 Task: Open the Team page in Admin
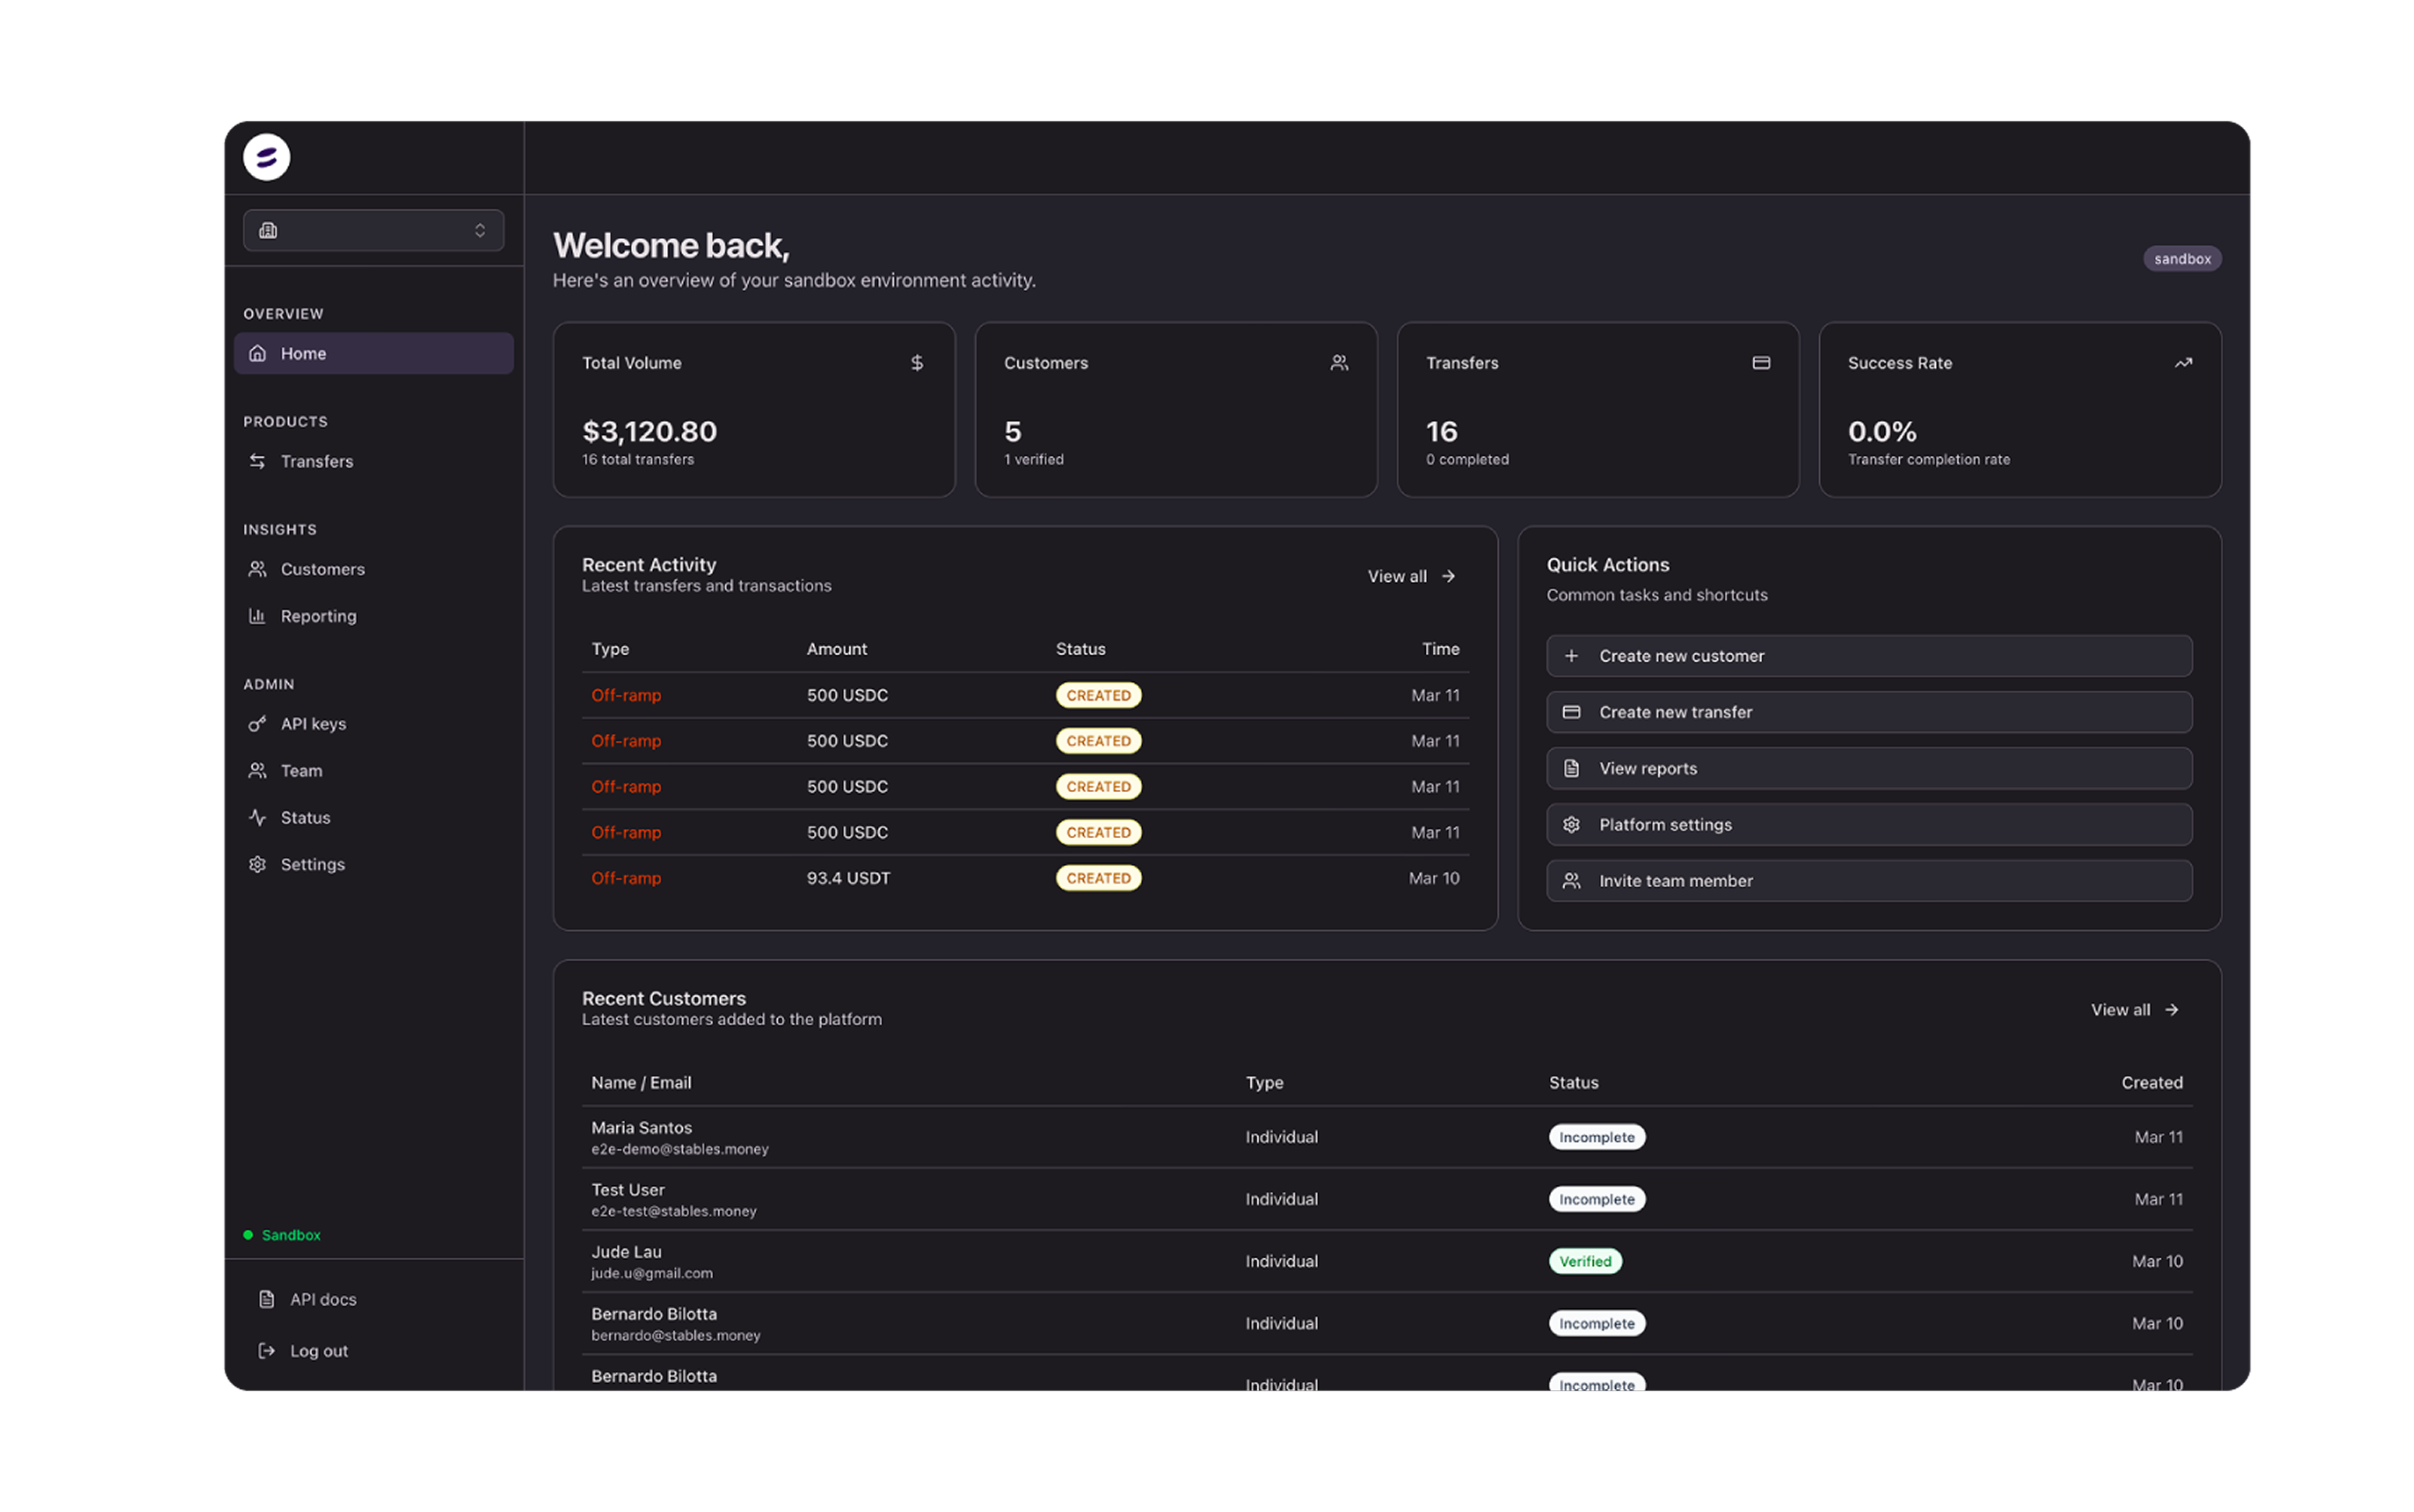pyautogui.click(x=301, y=771)
